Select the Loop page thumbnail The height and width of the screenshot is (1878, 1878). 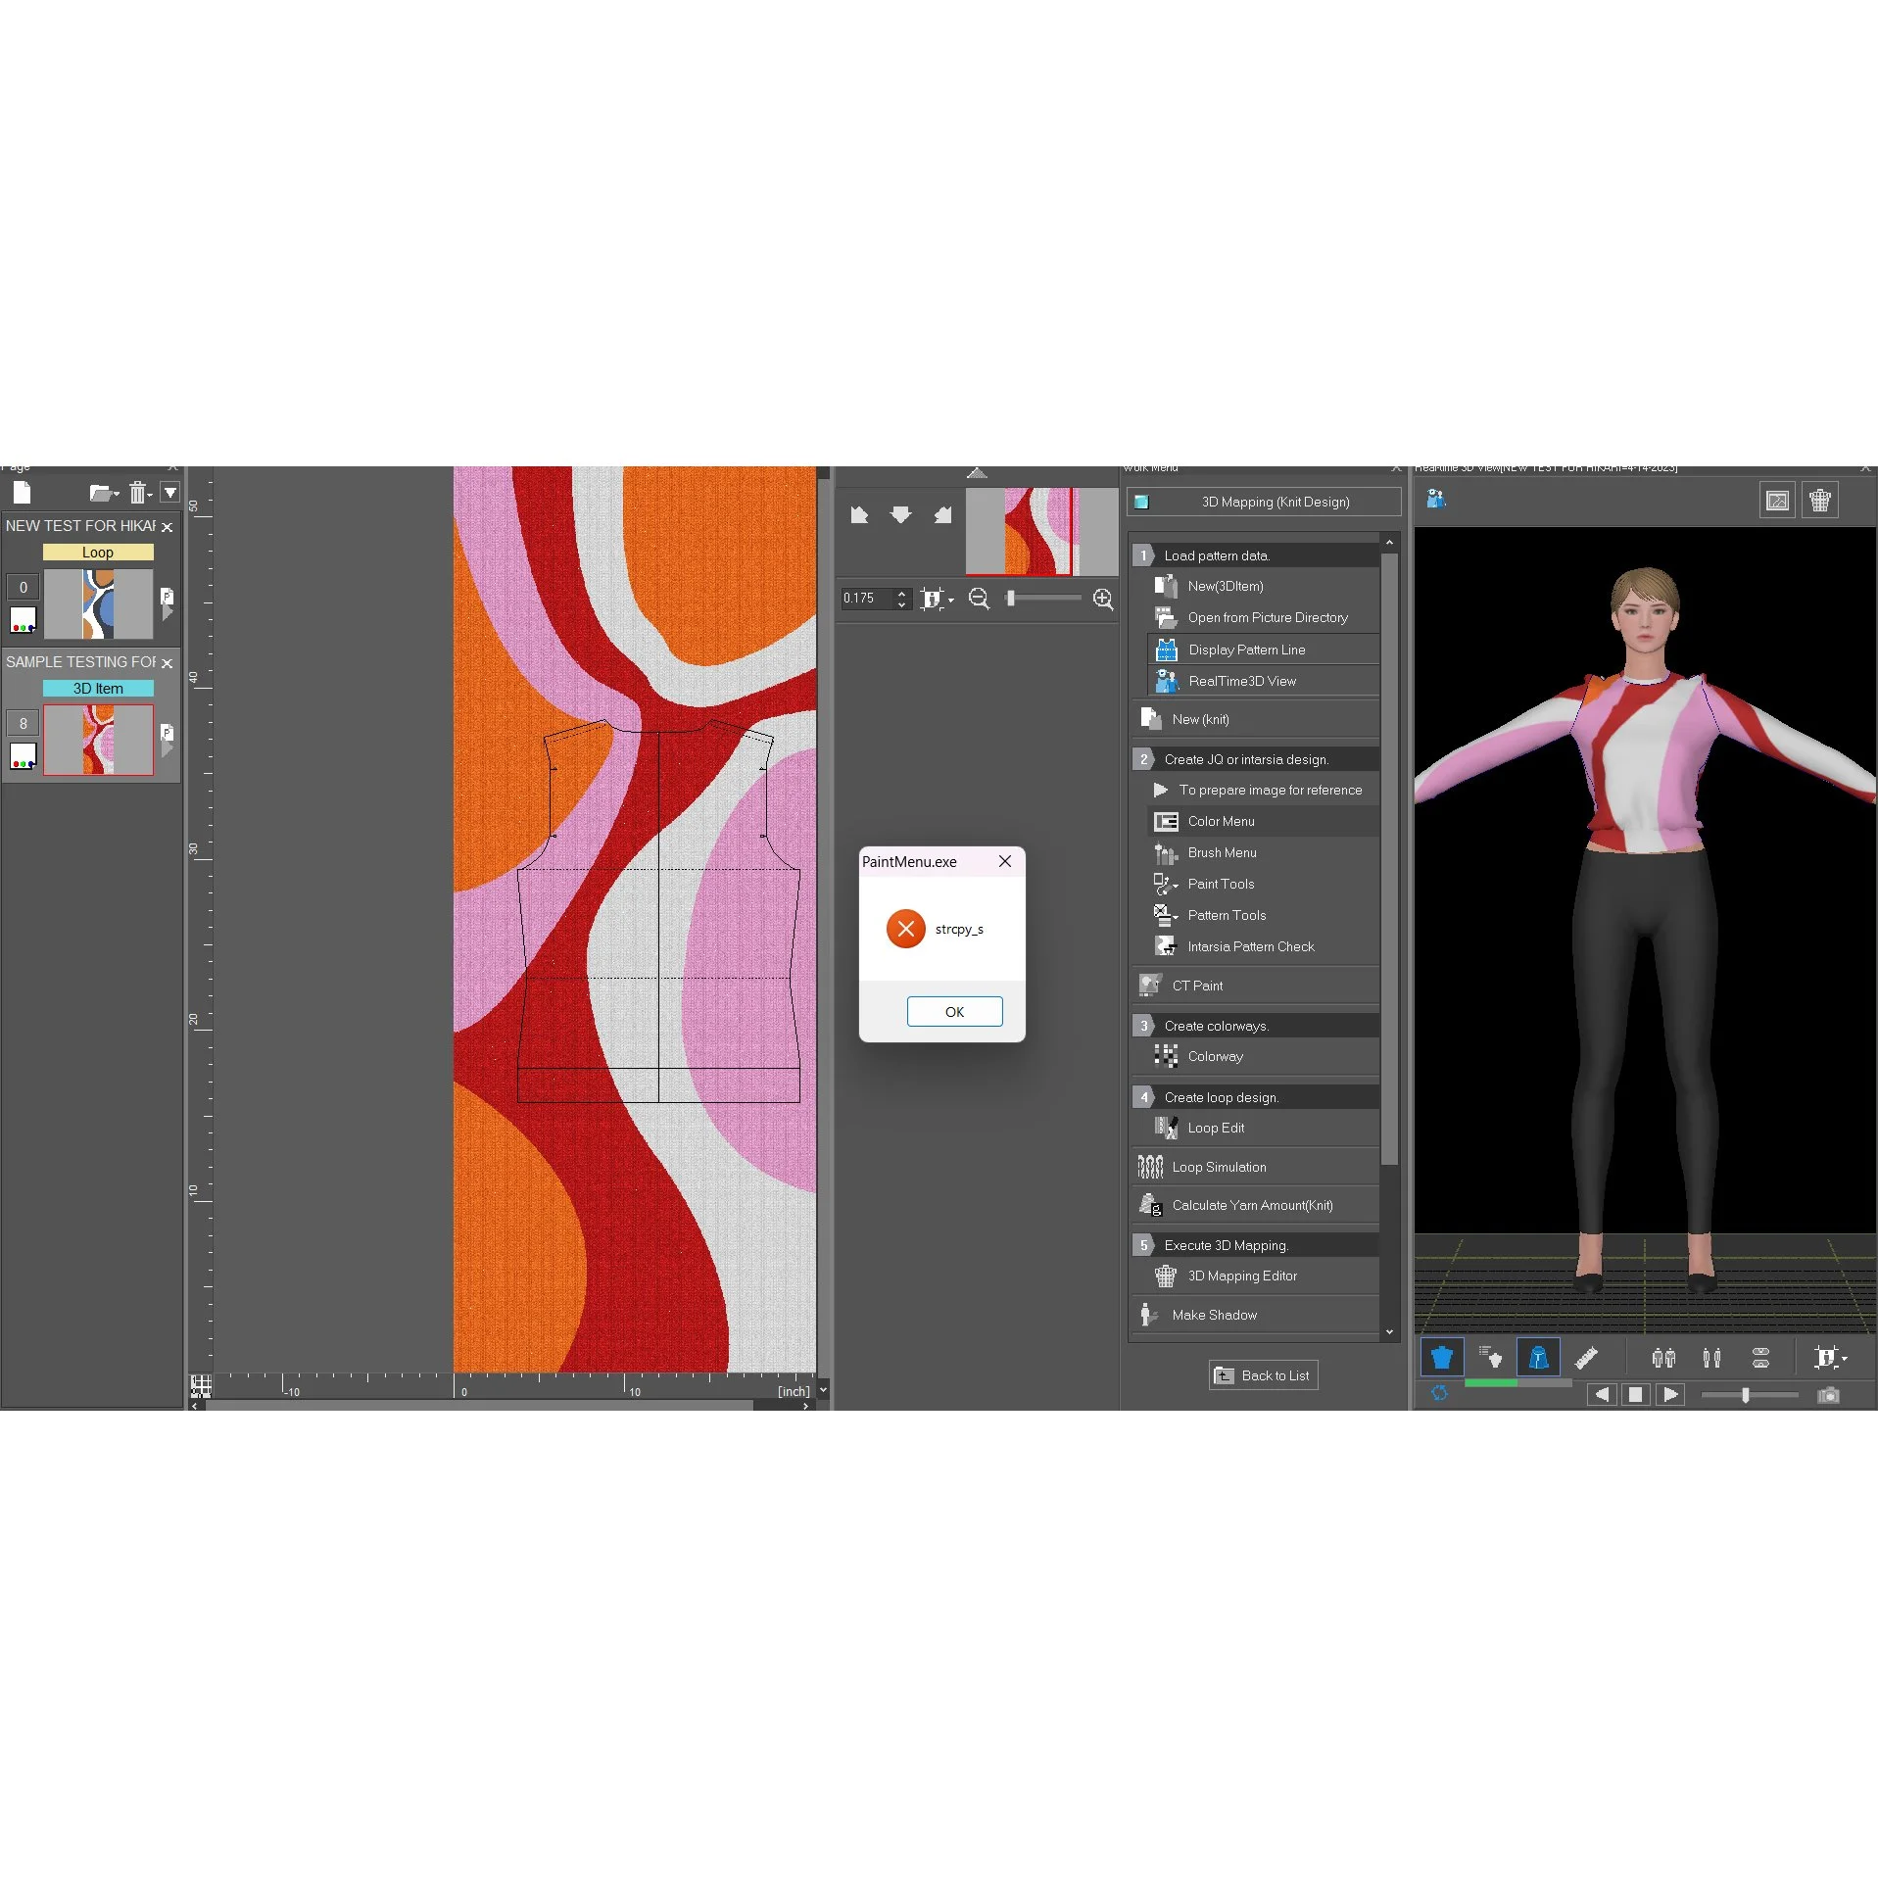[98, 604]
